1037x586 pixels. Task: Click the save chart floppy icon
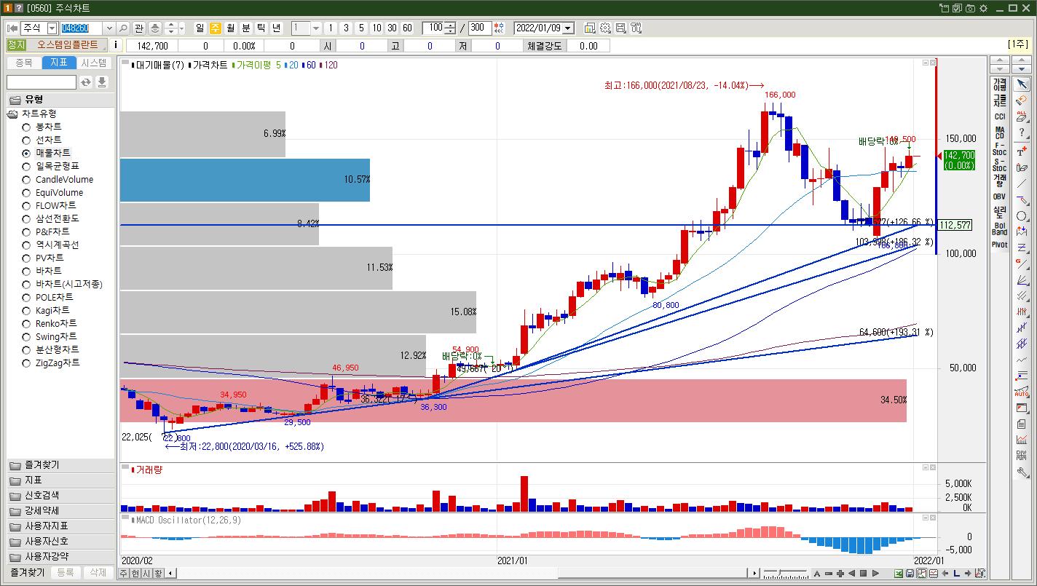[620, 28]
